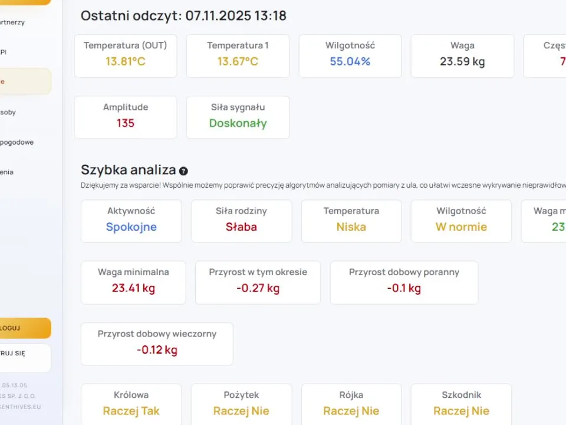
Task: Open the Waga minimalna 23.41 kg card
Action: point(133,283)
